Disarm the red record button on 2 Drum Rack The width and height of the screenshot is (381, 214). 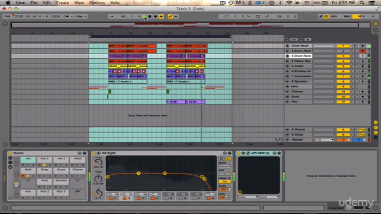(363, 51)
